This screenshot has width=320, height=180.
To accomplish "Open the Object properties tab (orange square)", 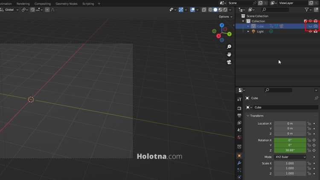I will [x=239, y=156].
